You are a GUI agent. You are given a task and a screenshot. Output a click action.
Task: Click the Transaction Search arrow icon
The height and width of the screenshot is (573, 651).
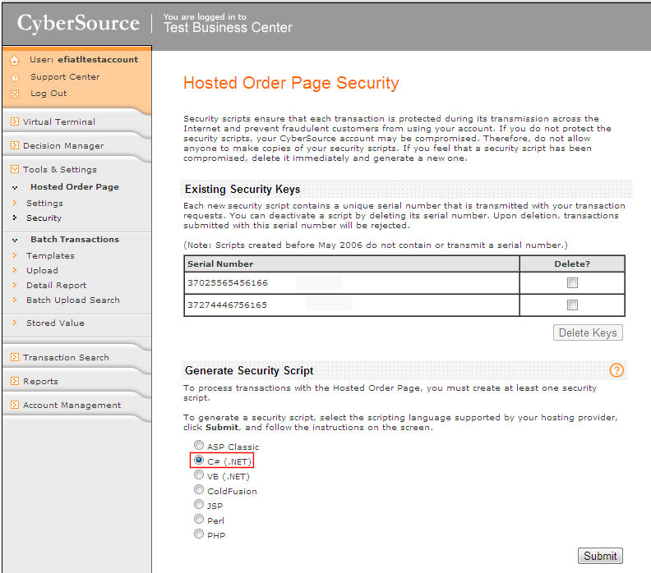coord(15,357)
